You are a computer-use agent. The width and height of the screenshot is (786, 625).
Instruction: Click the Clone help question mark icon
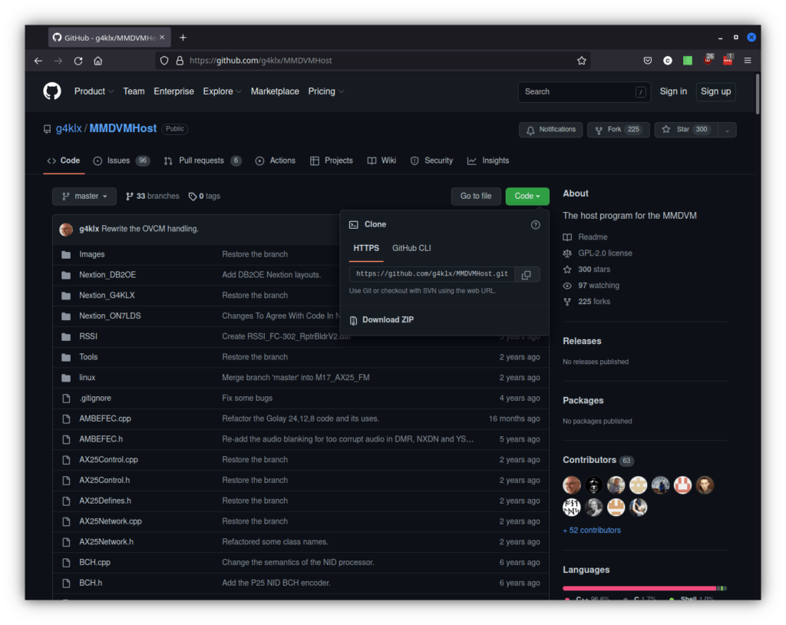pyautogui.click(x=535, y=225)
